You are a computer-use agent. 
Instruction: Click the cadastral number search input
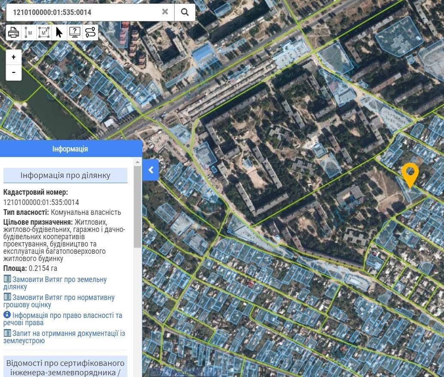[x=86, y=12]
